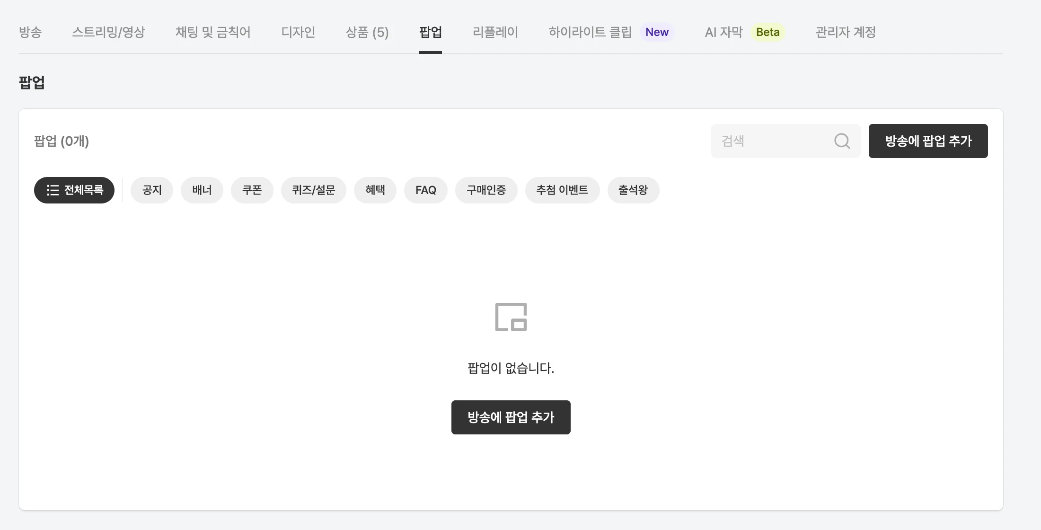
Task: Click the empty popup placeholder icon
Action: click(x=511, y=317)
